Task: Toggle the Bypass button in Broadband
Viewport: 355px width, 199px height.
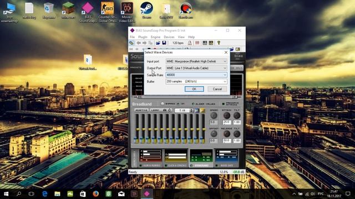Action: (163, 104)
